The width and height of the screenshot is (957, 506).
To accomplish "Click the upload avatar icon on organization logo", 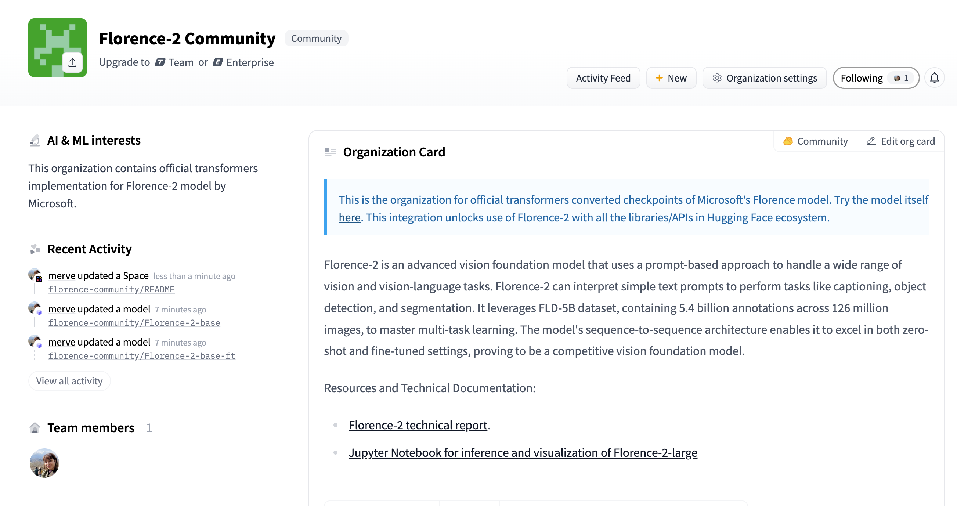I will tap(72, 62).
